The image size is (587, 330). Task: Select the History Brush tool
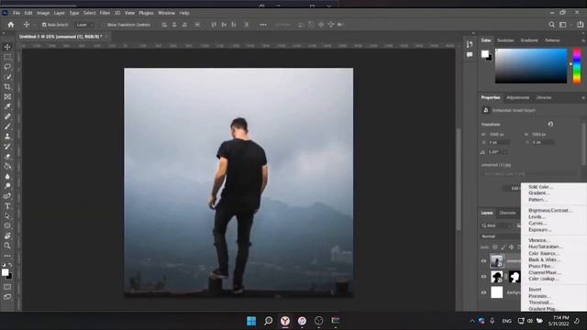pyautogui.click(x=7, y=147)
